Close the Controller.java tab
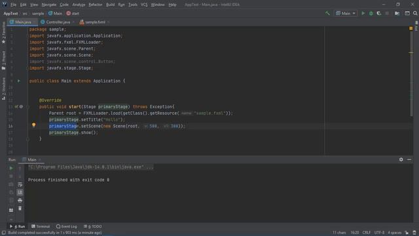The width and height of the screenshot is (419, 236). point(73,22)
